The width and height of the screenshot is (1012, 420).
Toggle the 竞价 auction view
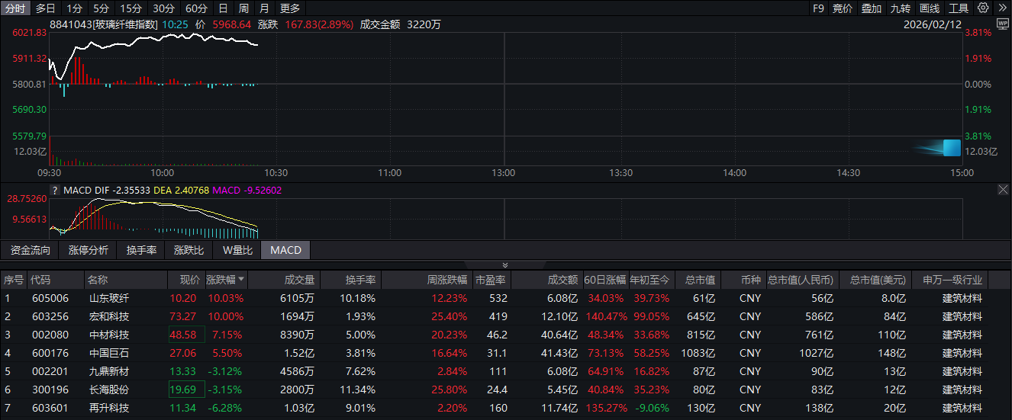(x=842, y=8)
